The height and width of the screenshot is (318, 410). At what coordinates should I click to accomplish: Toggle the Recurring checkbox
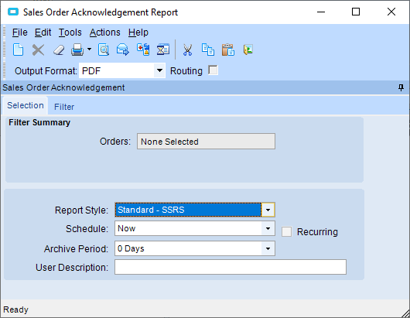(x=286, y=231)
